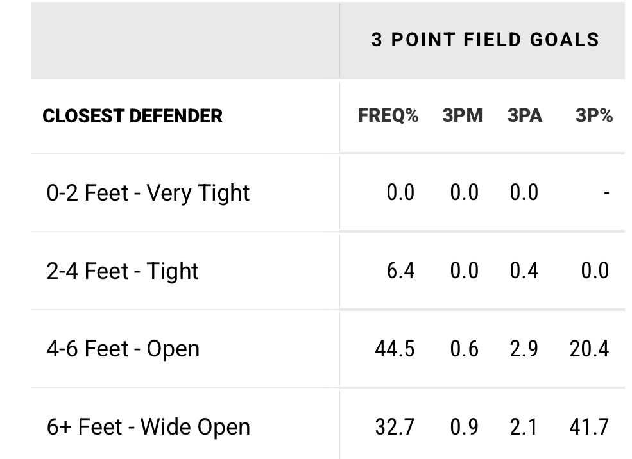Click the 6.4 frequency value
Screen dimensions: 632x459
pos(400,271)
